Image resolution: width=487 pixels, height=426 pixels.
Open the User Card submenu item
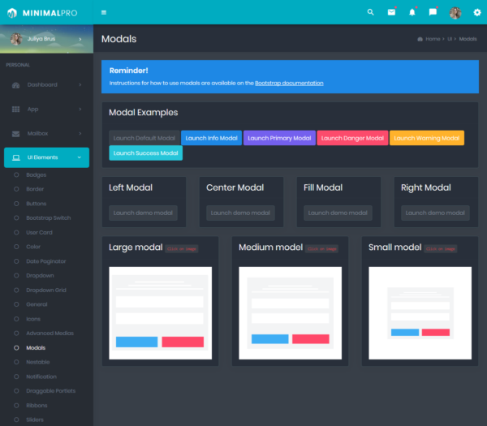(x=39, y=233)
